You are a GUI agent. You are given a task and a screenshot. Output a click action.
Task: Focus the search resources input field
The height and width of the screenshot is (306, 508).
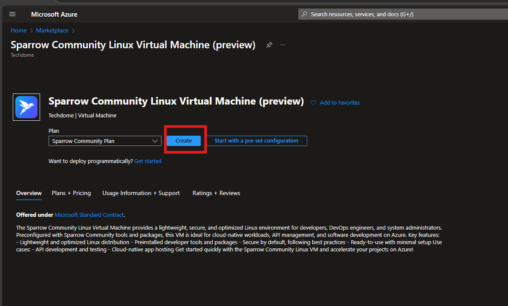click(x=403, y=14)
